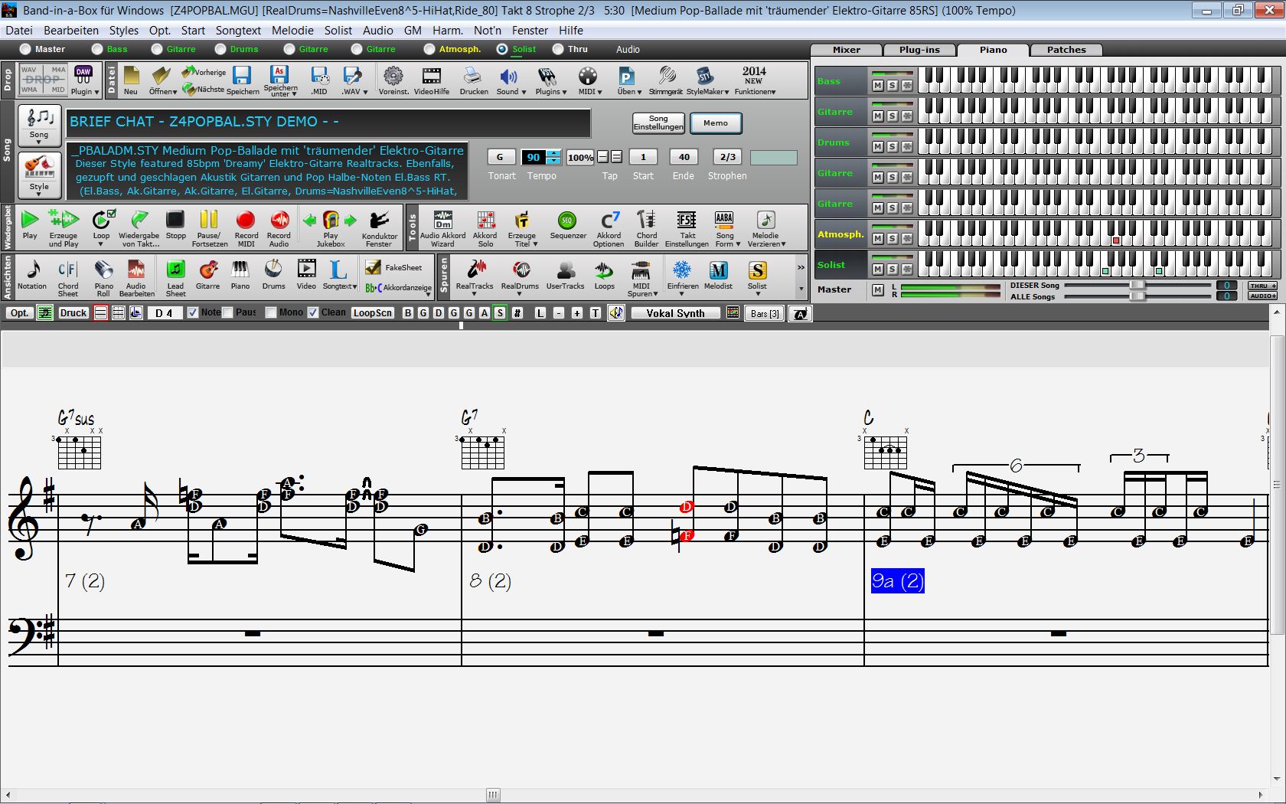Select the Bass track radio button
This screenshot has height=804, width=1286.
[x=97, y=49]
